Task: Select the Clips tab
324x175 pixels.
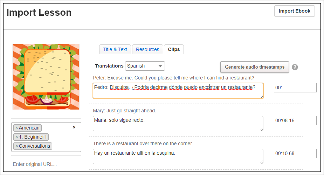Action: pos(174,49)
